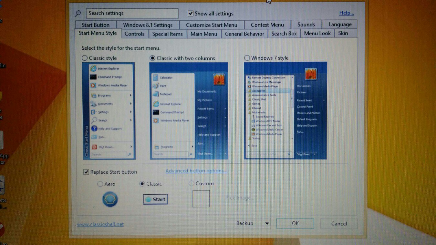Open the Language tab

pyautogui.click(x=340, y=25)
